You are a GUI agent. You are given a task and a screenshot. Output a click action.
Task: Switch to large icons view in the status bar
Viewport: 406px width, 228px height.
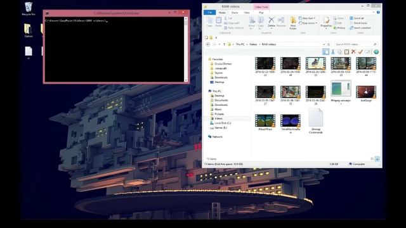pos(377,159)
